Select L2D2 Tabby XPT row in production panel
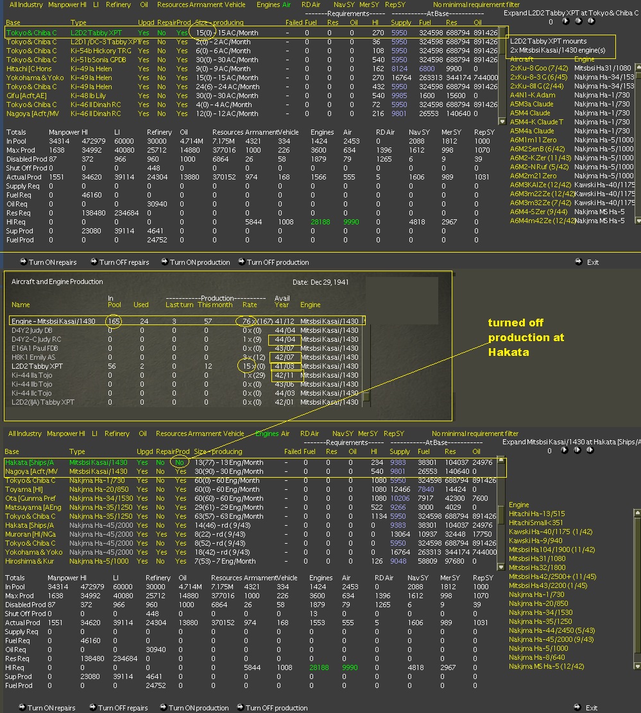Screen dimensions: 641x713 click(187, 366)
